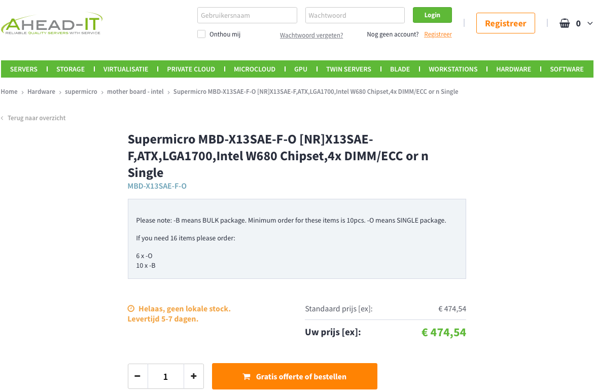Click the small orange Registreer link

[x=438, y=34]
